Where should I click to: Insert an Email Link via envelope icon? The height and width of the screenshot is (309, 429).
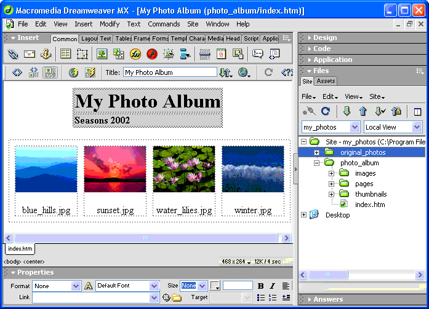click(x=30, y=54)
